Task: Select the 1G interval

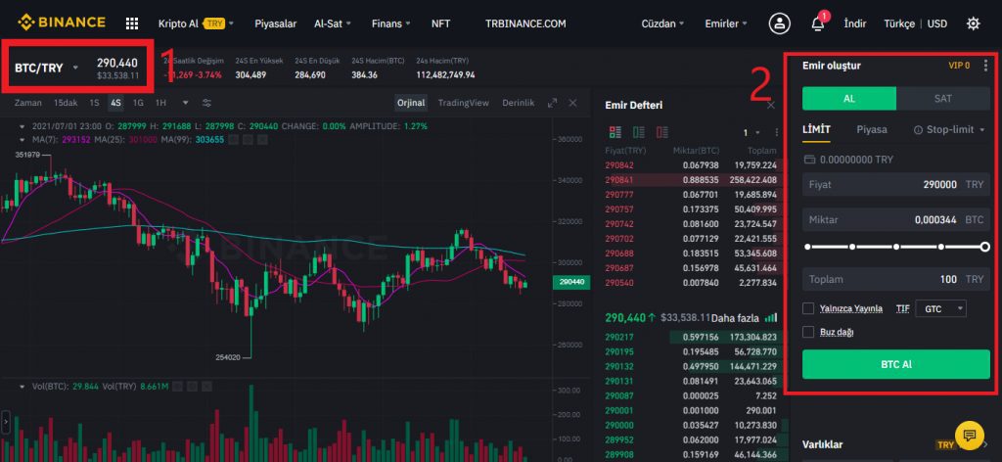Action: point(138,102)
